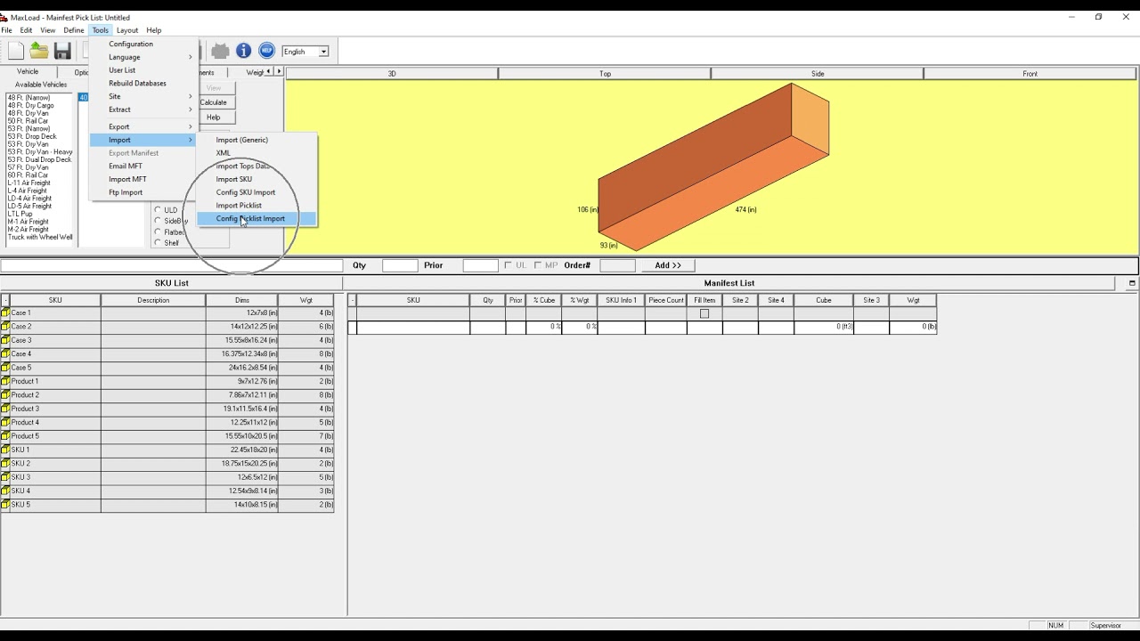Click the Save floppy disk icon
Image resolution: width=1140 pixels, height=641 pixels.
62,51
